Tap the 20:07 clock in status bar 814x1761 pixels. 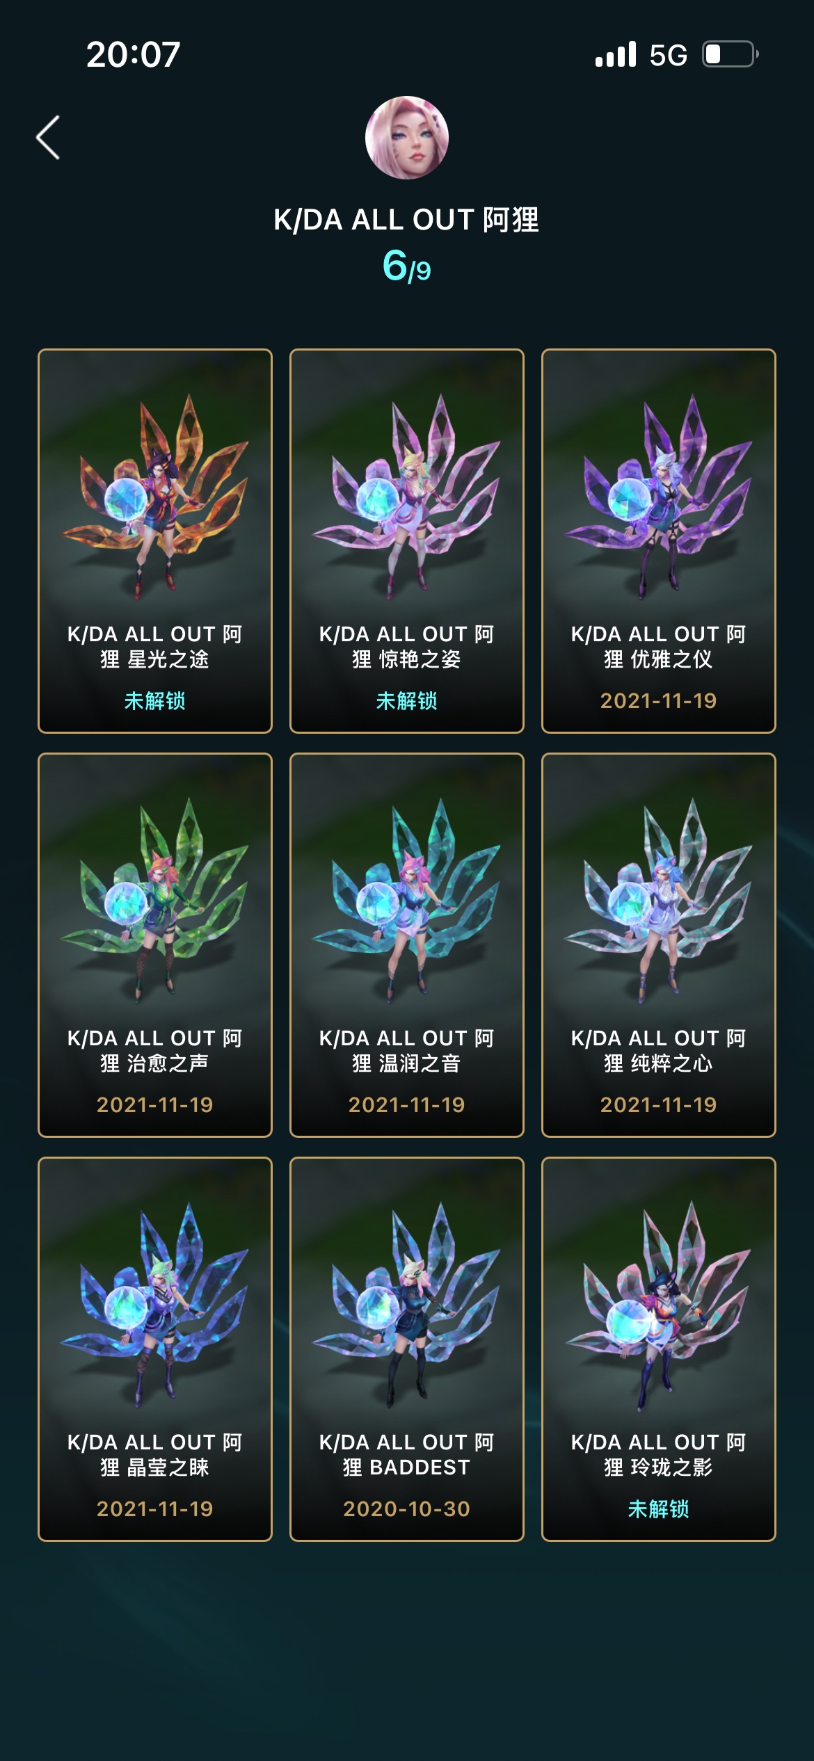(134, 54)
